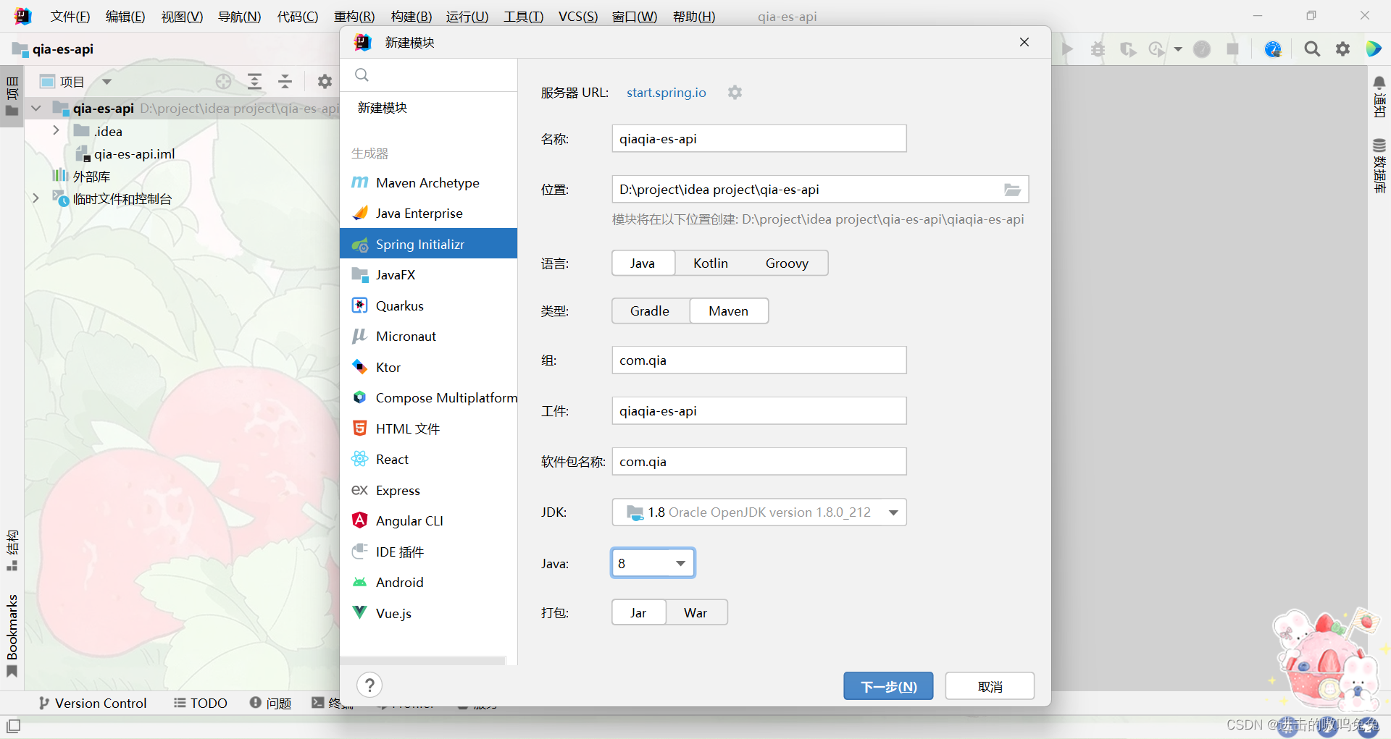Choose the JavaFX generator
This screenshot has height=739, width=1391.
[428, 275]
